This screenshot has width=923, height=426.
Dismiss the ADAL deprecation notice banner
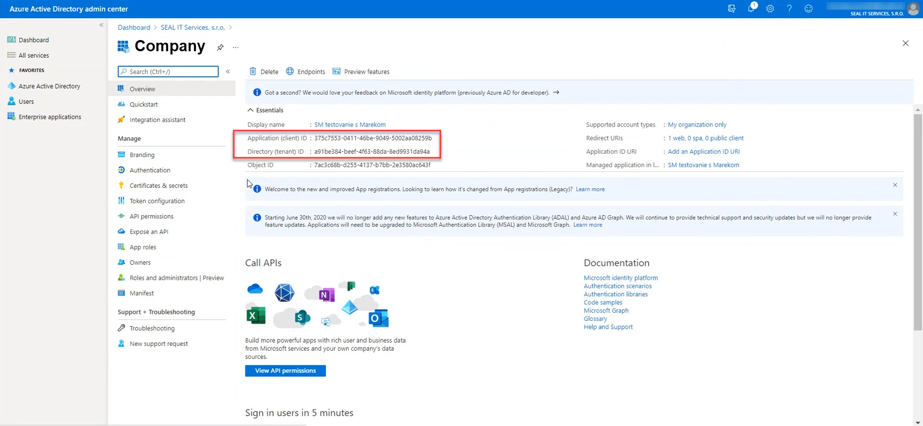895,214
